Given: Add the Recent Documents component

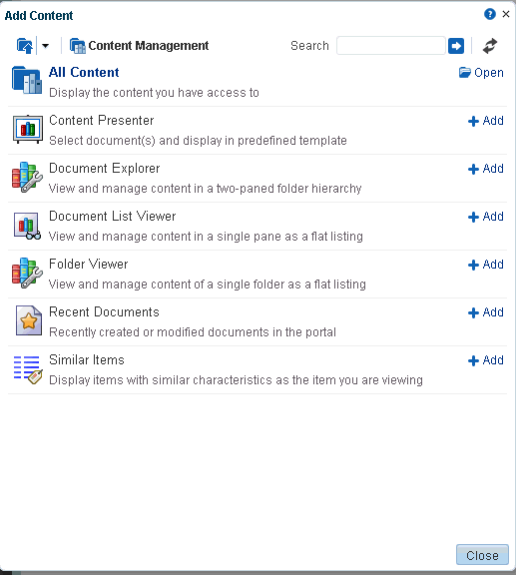Looking at the screenshot, I should (x=486, y=312).
